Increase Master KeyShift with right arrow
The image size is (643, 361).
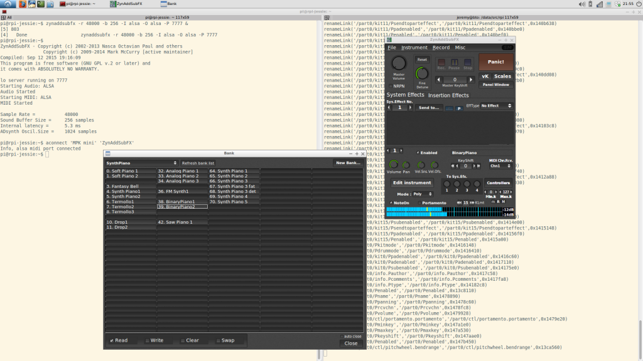(x=471, y=80)
